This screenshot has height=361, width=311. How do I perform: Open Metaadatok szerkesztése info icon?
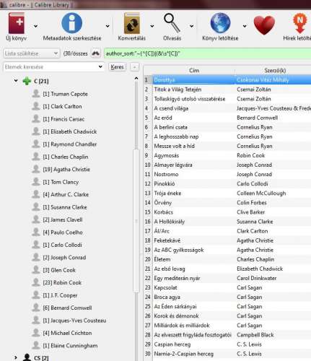pos(71,23)
